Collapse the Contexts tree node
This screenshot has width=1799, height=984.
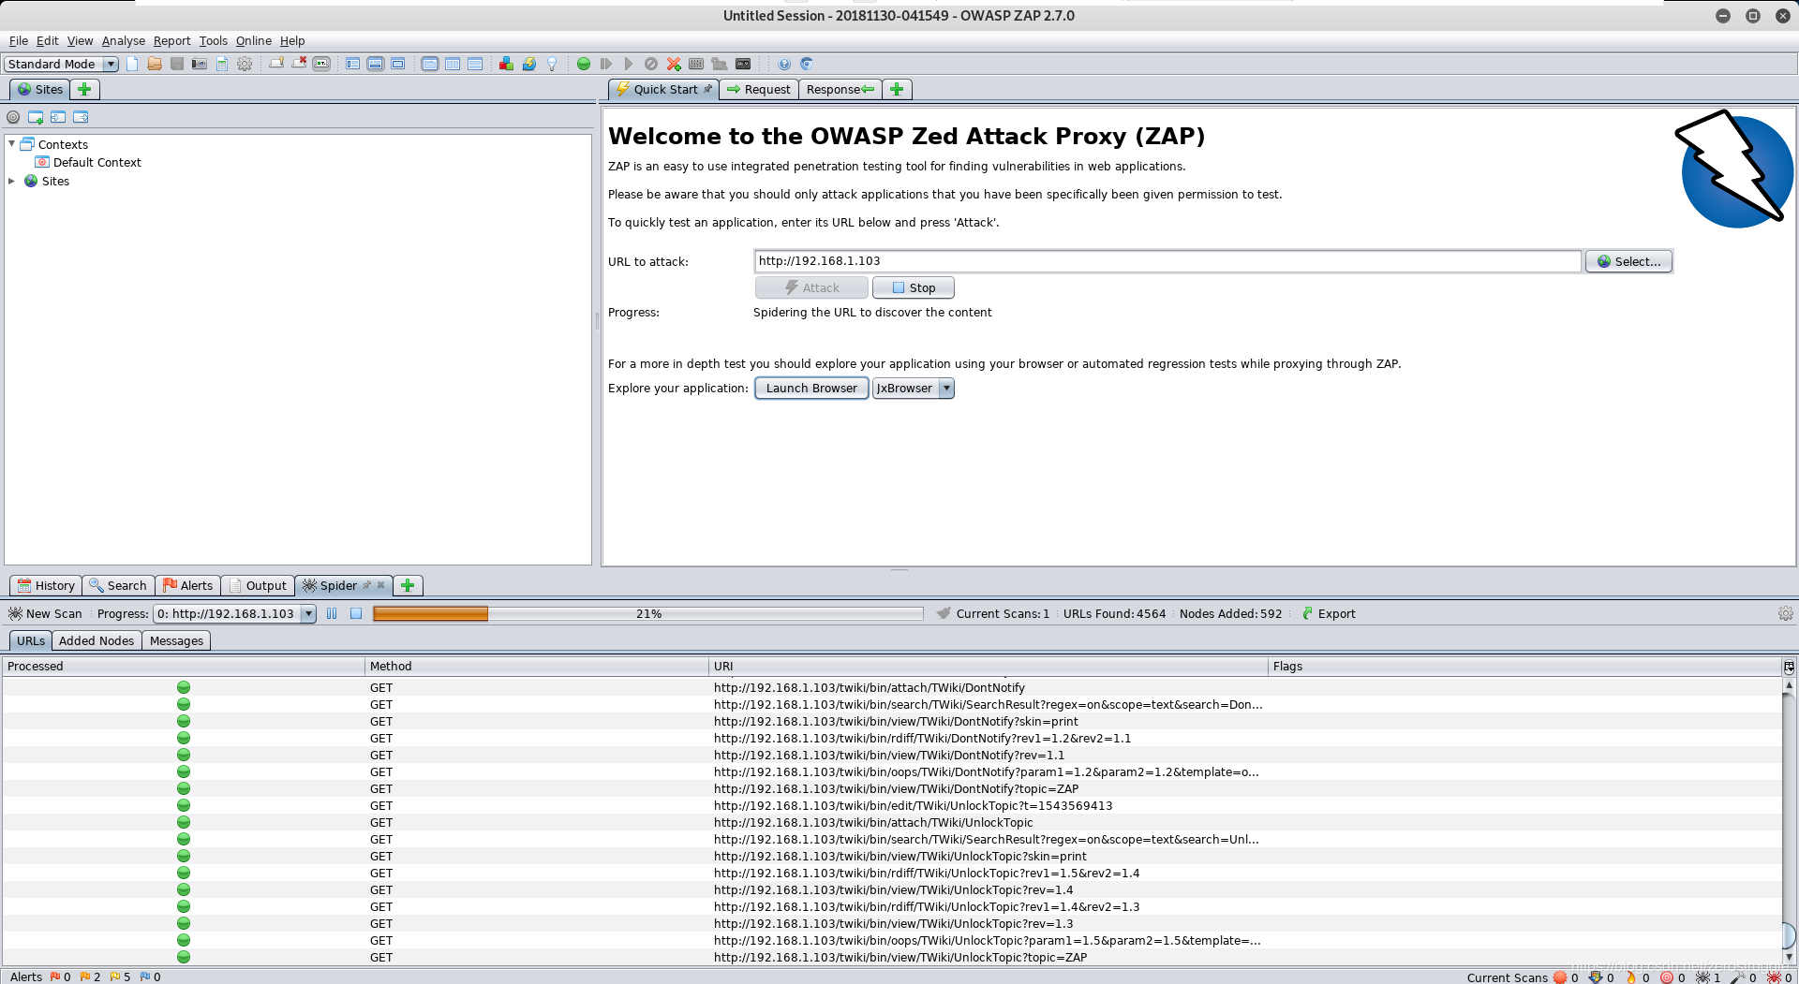pos(11,143)
